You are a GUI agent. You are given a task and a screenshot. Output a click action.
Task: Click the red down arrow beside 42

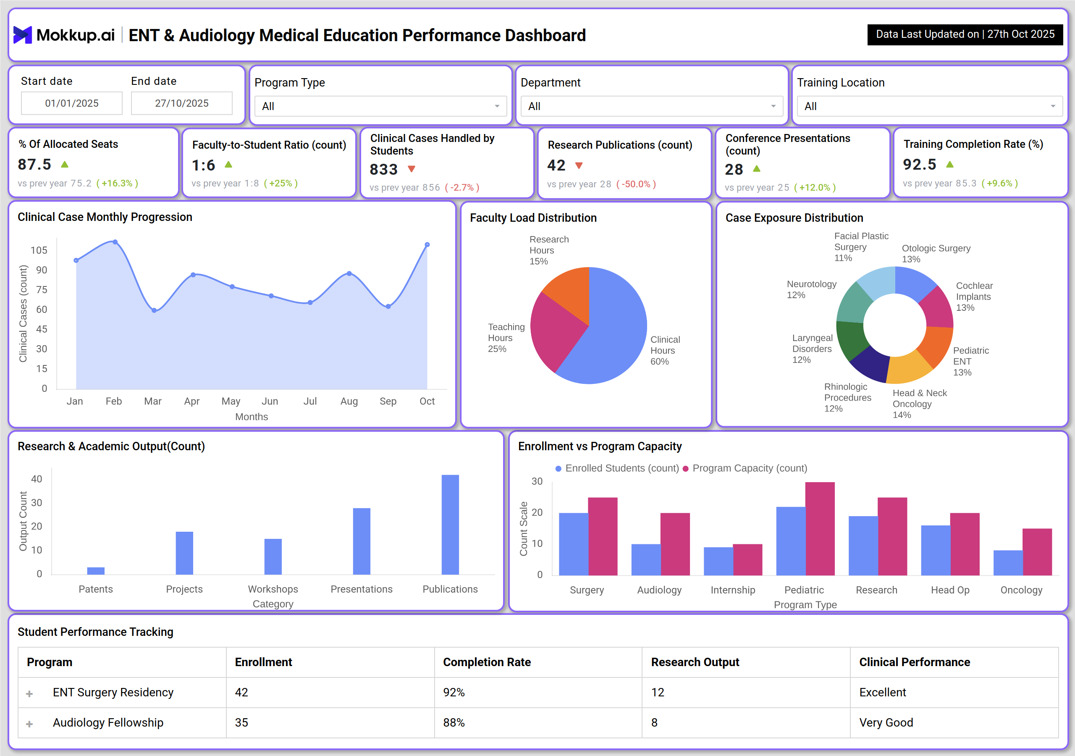pyautogui.click(x=579, y=165)
